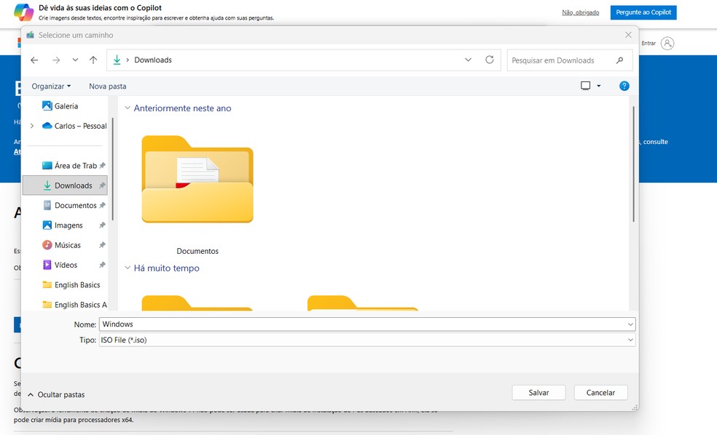Open the Organizar menu
Screen dimensions: 717x435
[x=49, y=86]
